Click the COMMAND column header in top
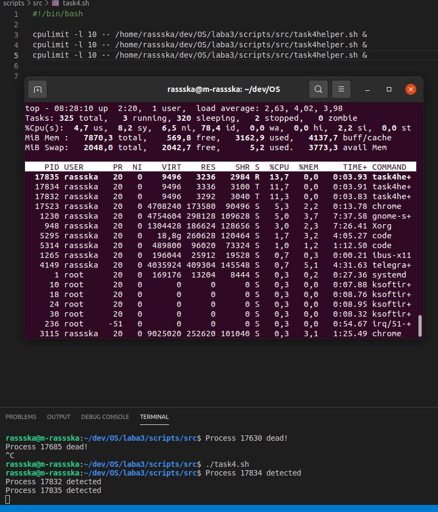The height and width of the screenshot is (512, 438). coord(389,167)
